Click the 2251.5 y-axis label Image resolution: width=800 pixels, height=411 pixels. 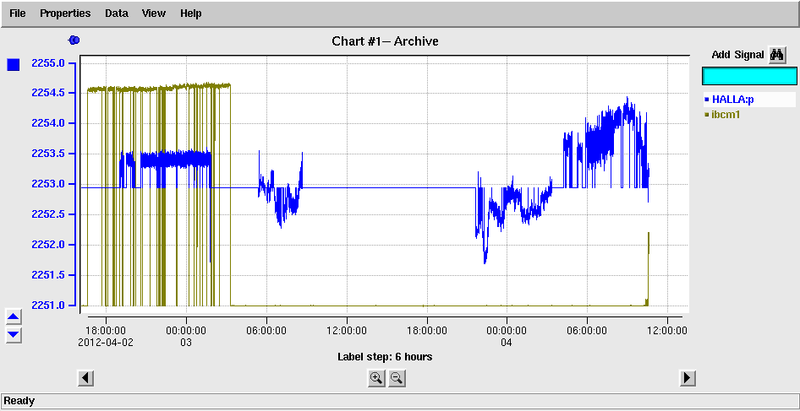[48, 275]
